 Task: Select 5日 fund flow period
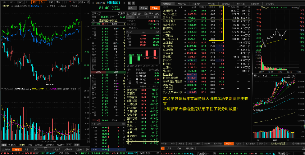tap(147, 17)
